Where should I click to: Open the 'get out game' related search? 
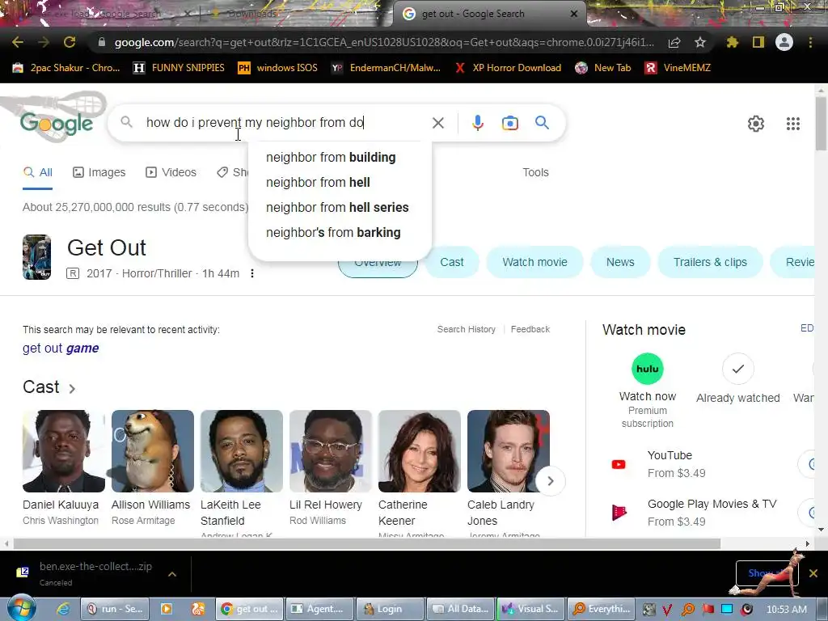[61, 348]
